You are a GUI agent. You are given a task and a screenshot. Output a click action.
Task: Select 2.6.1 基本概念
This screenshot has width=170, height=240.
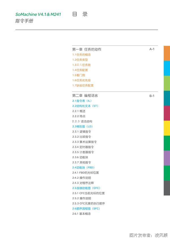pos(81,214)
